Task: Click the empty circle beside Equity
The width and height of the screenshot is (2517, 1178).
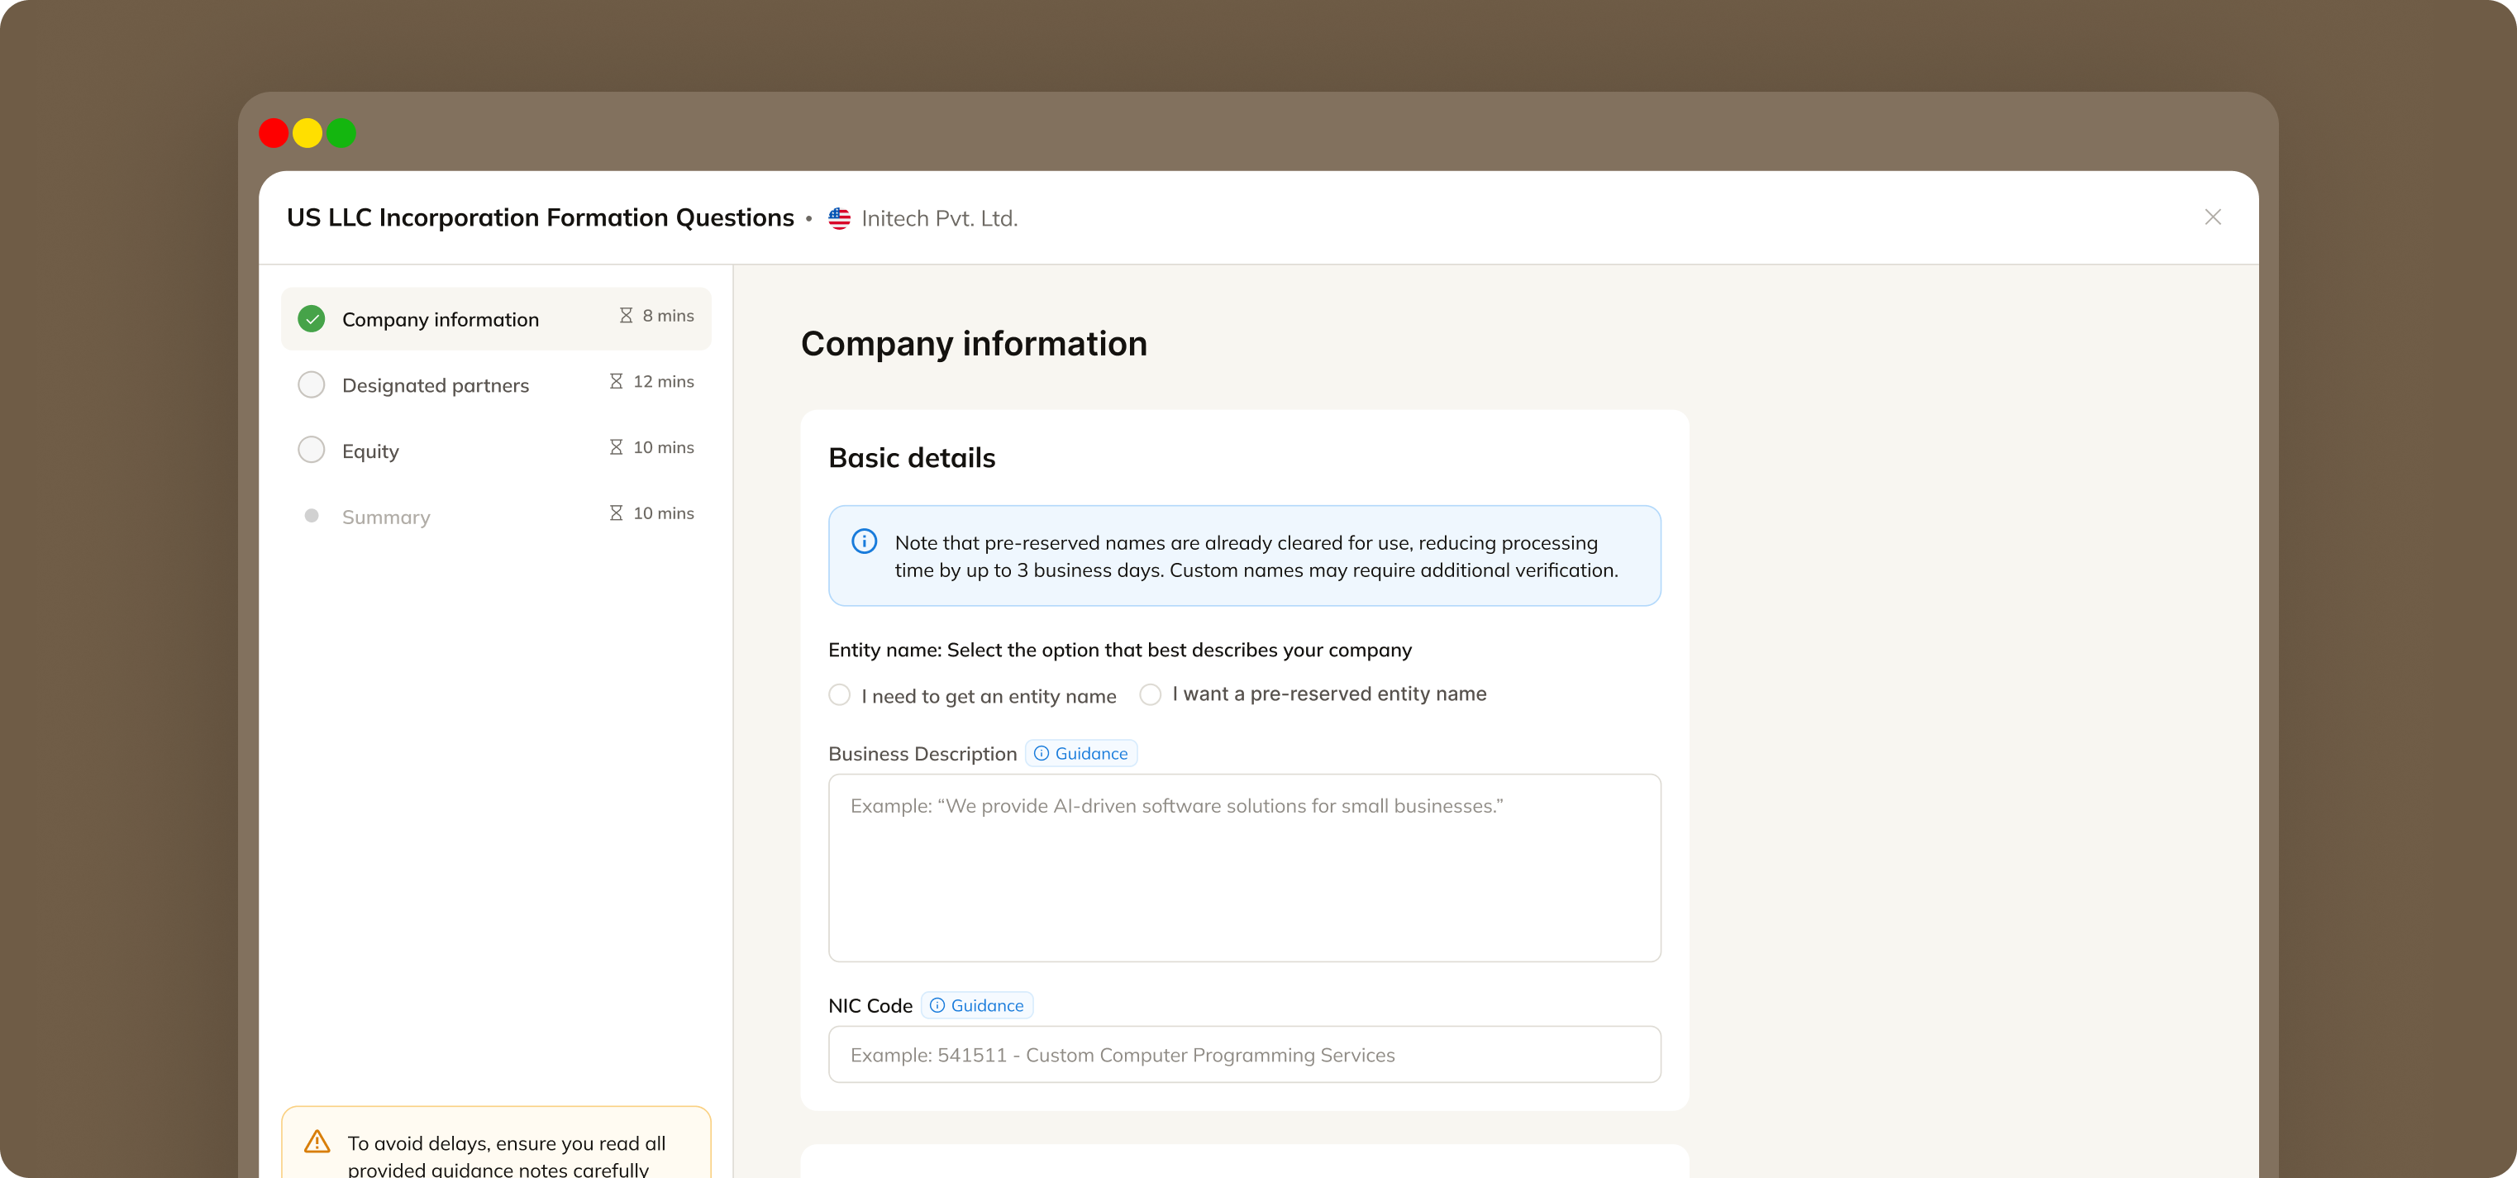Action: click(x=311, y=450)
